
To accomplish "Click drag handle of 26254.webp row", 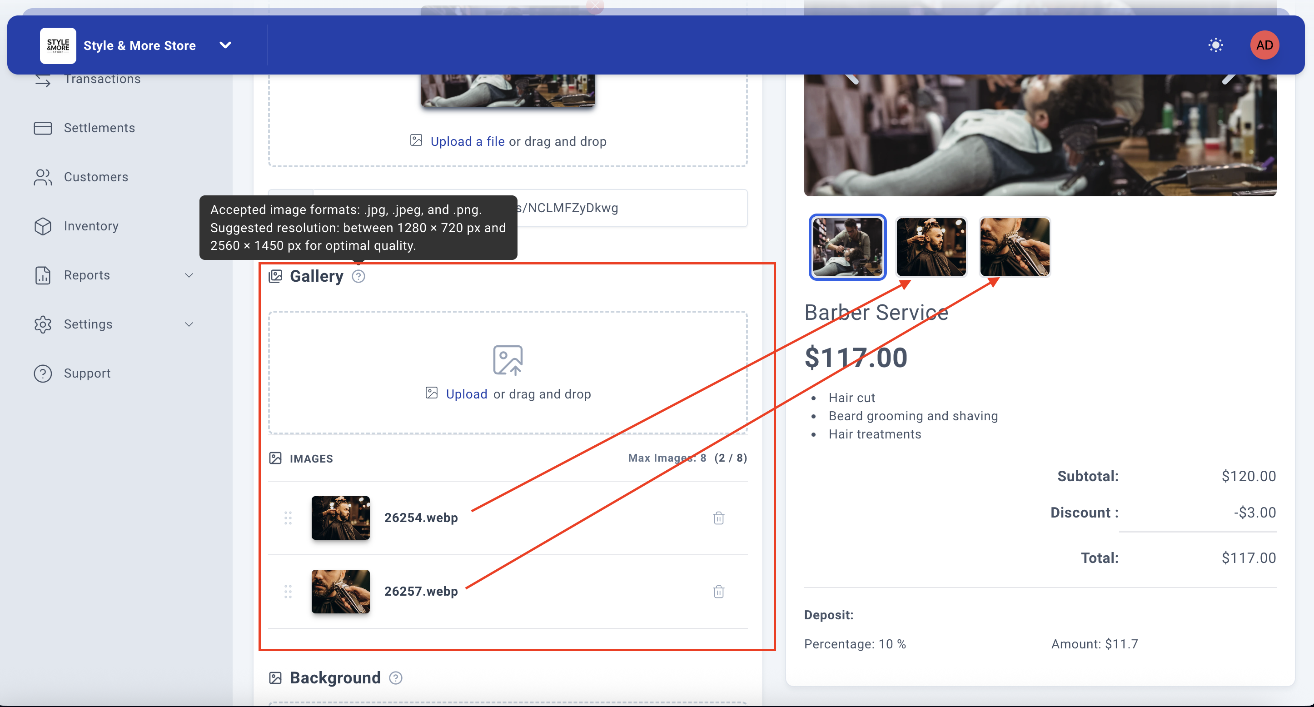I will 288,518.
